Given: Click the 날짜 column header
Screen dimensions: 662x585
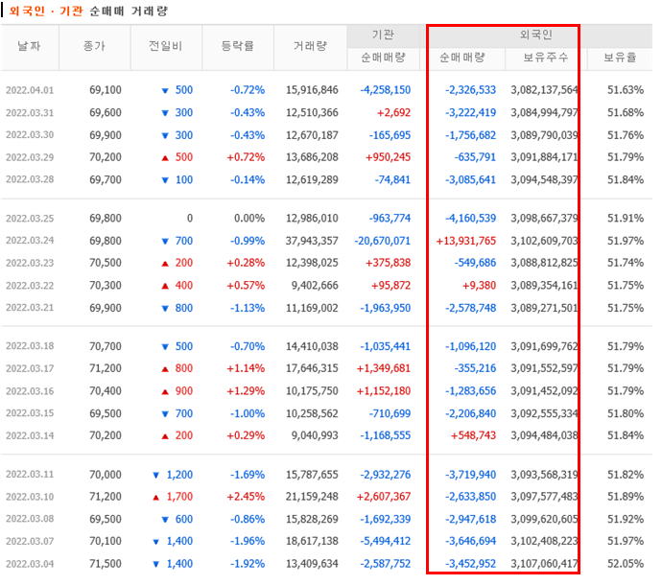Looking at the screenshot, I should [30, 46].
